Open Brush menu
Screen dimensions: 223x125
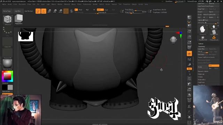10,4
